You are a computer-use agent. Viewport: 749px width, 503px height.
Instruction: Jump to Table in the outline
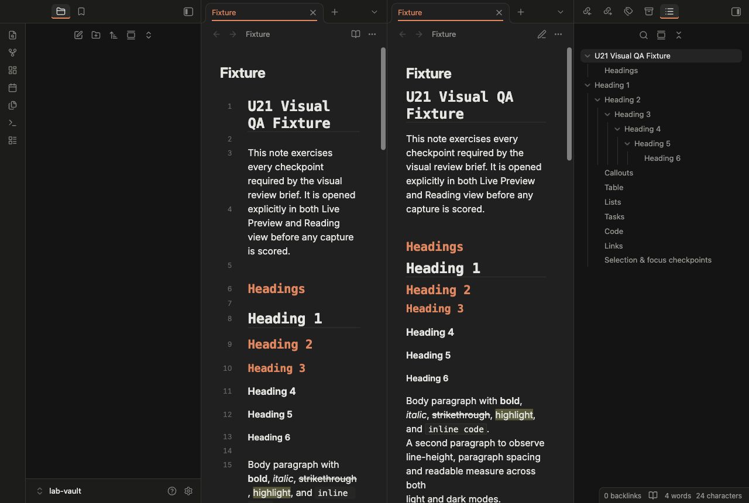click(x=614, y=188)
